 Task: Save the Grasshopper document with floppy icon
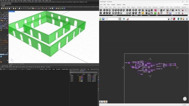click(103, 19)
